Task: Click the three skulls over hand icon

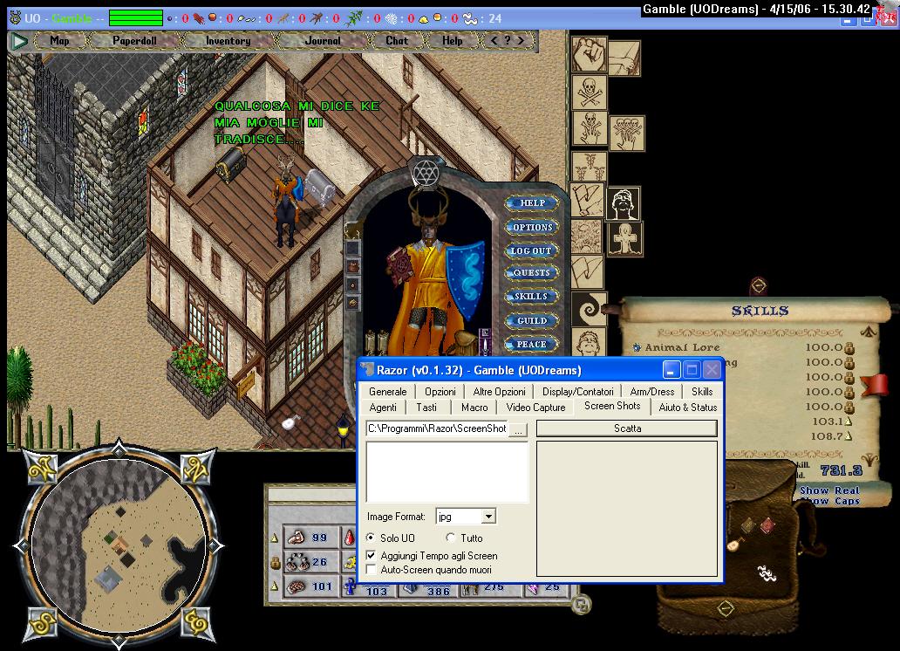Action: 627,134
